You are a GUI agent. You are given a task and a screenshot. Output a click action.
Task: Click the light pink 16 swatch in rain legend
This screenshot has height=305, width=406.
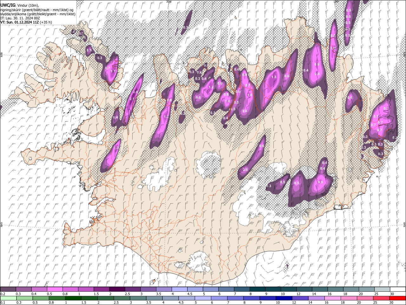point(332,298)
